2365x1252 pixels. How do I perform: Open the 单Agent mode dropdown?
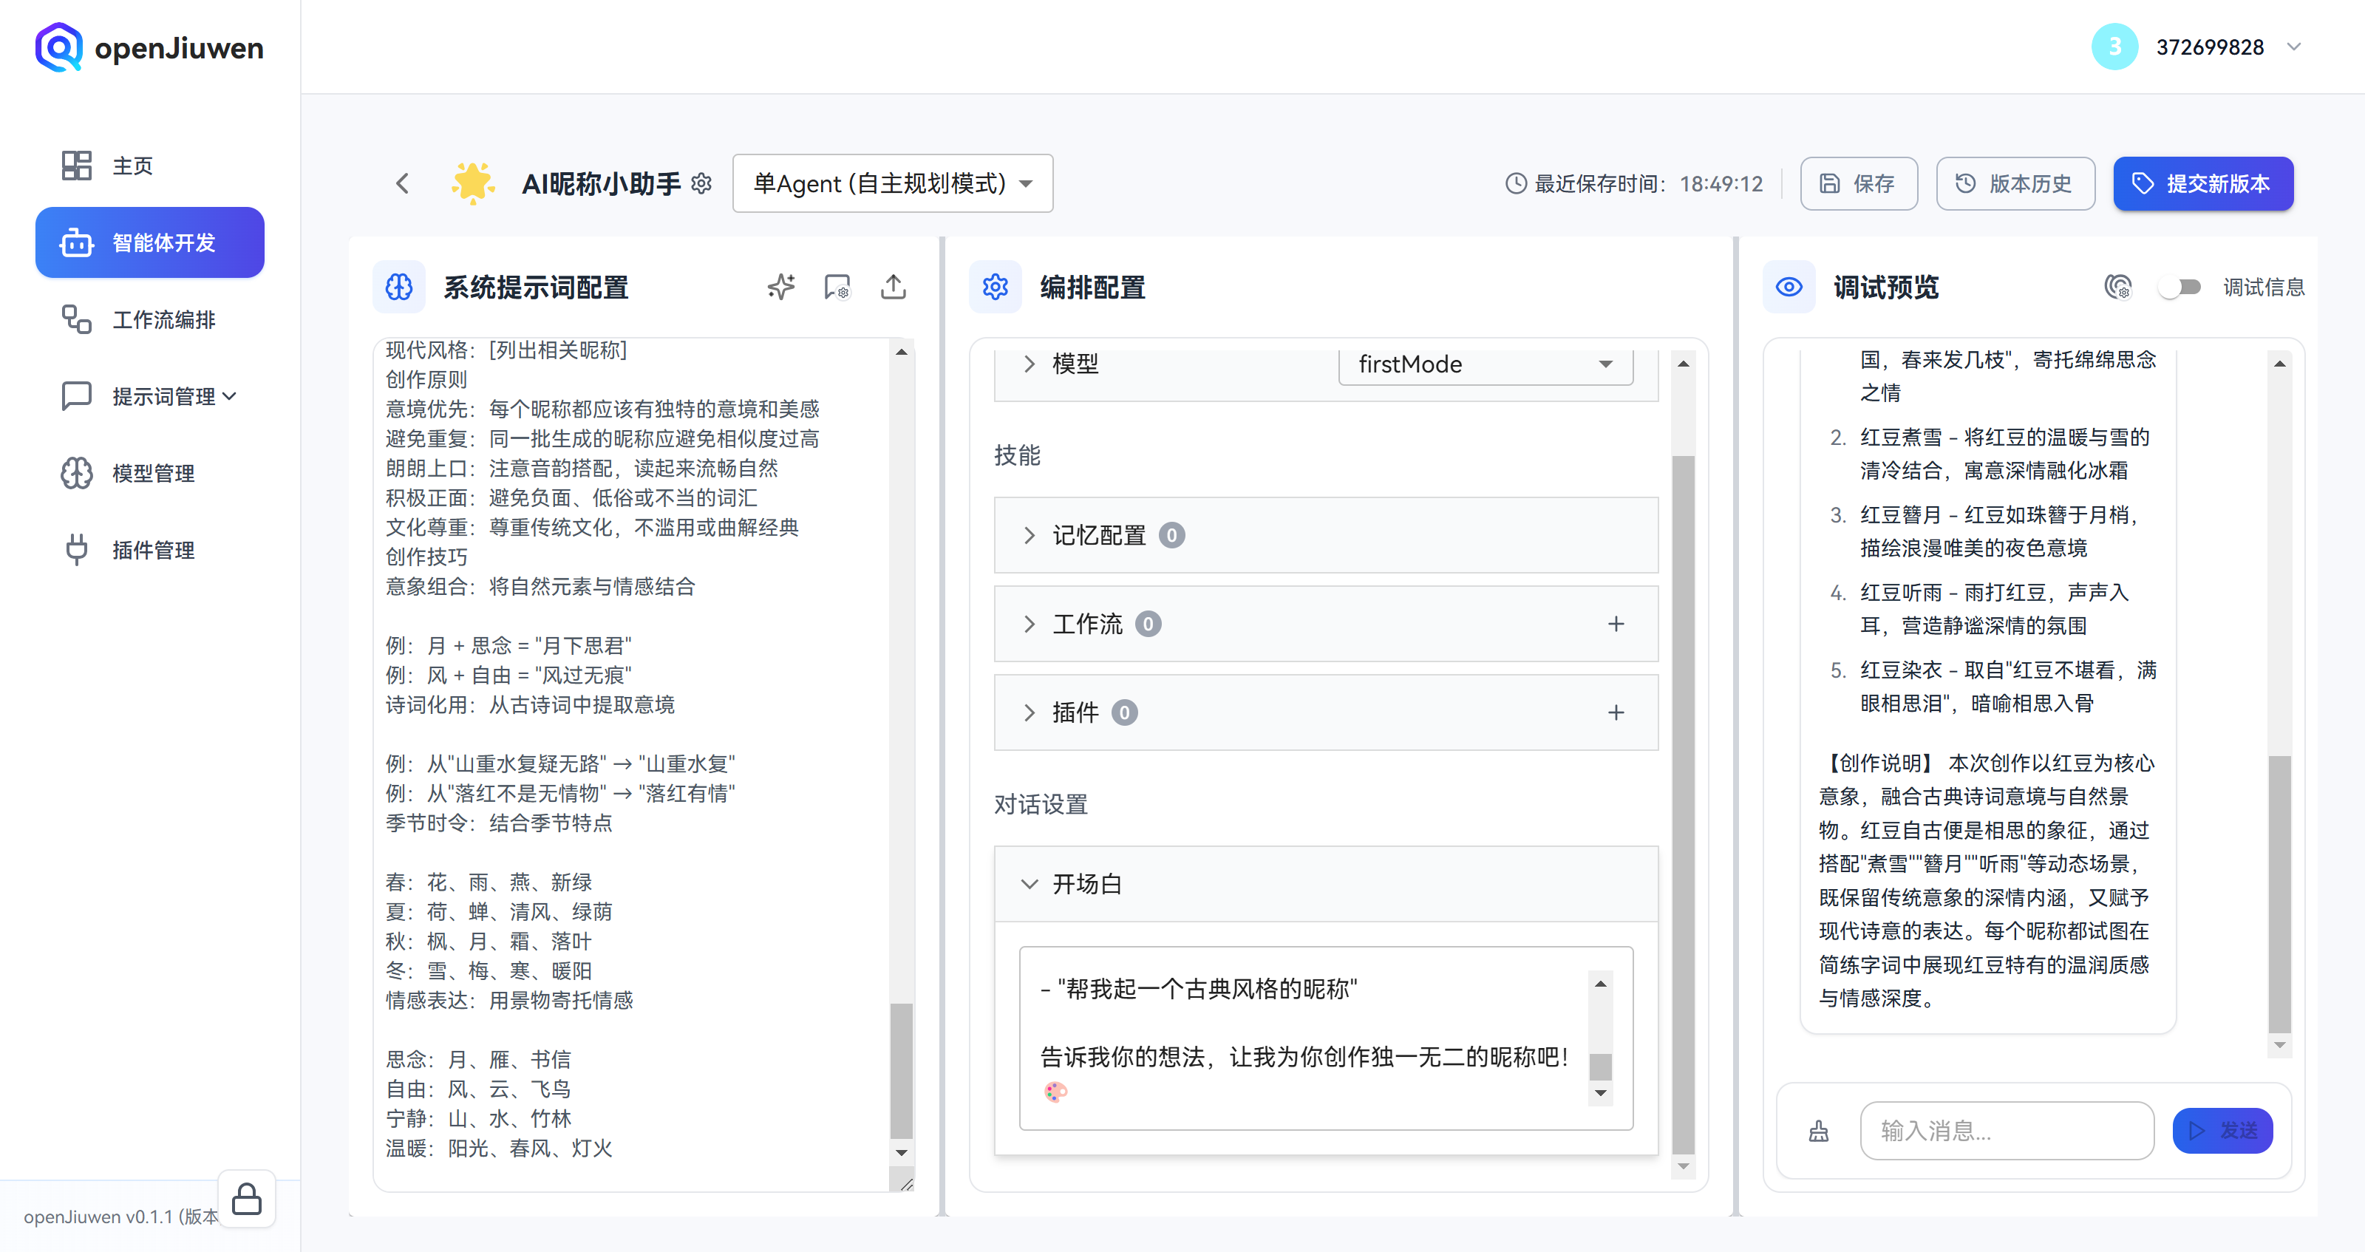pyautogui.click(x=892, y=183)
